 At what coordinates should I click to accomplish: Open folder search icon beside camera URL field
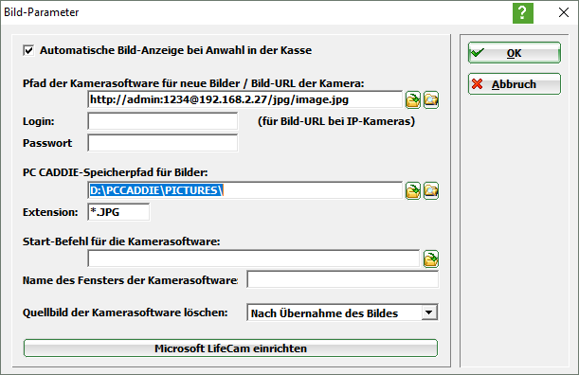click(x=431, y=99)
